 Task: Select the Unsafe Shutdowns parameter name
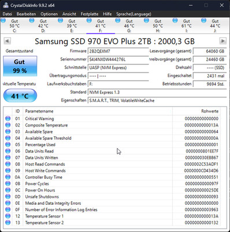42,197
